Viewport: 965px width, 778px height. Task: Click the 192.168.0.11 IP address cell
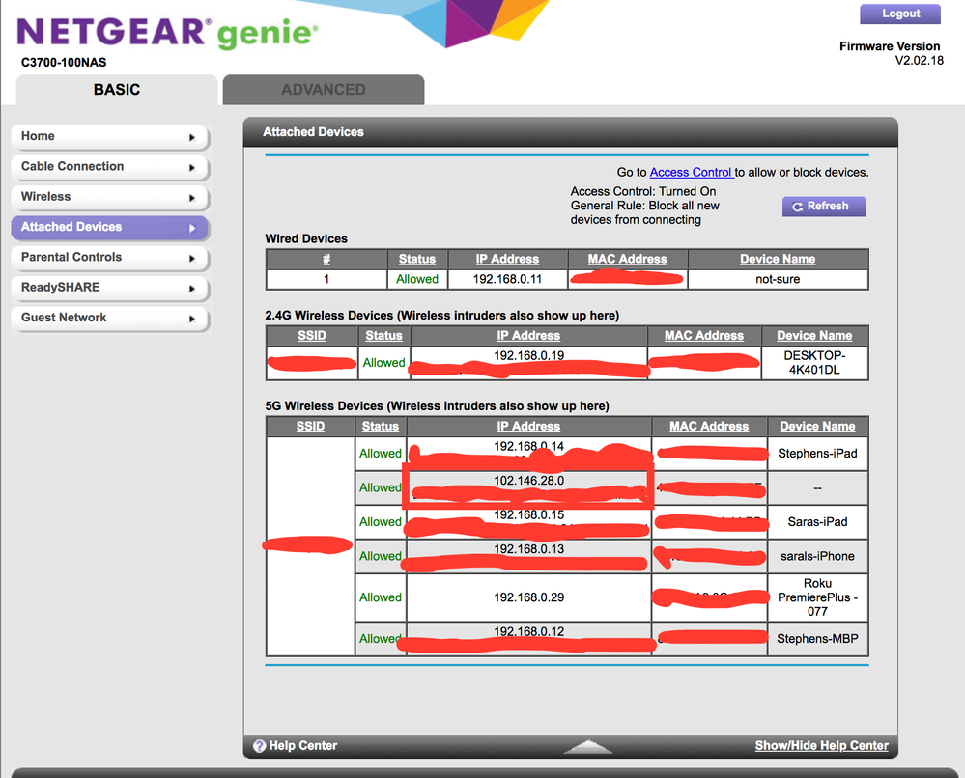point(507,279)
